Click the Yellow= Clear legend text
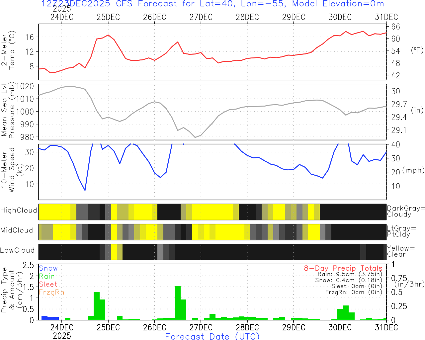The height and width of the screenshot is (340, 425). click(401, 251)
